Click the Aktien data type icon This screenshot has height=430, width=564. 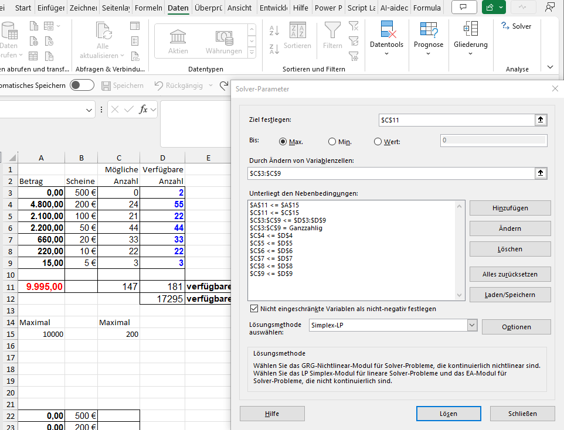coord(178,37)
